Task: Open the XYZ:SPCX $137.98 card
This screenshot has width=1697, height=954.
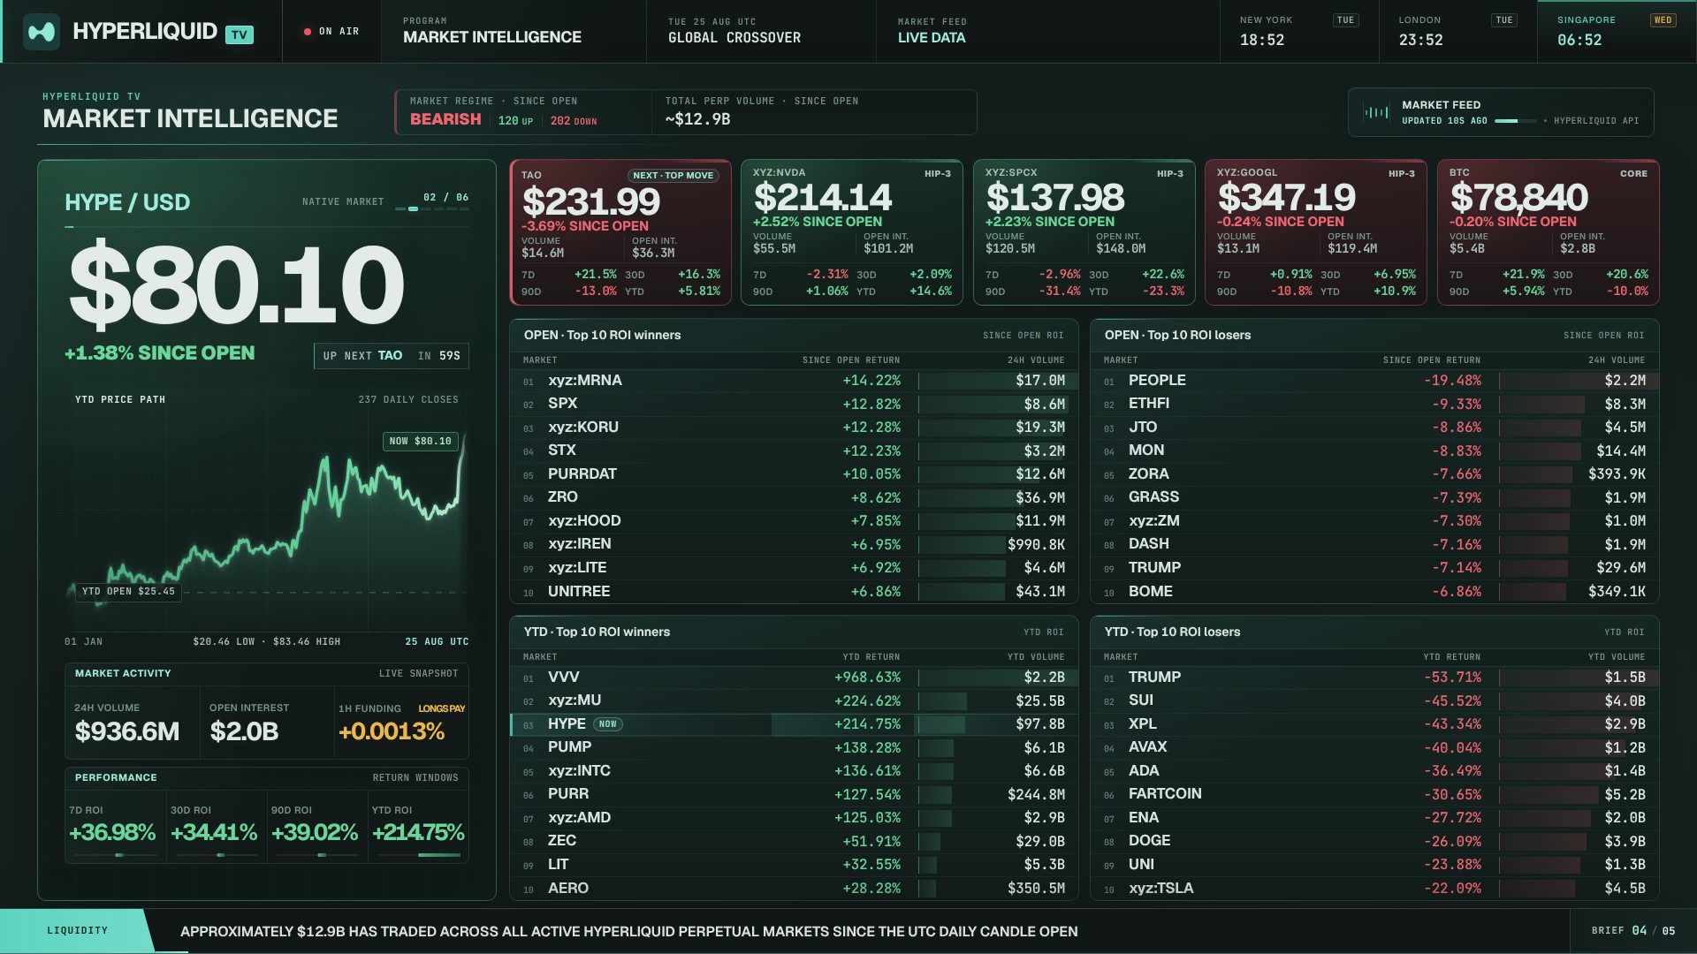Action: coord(1084,232)
